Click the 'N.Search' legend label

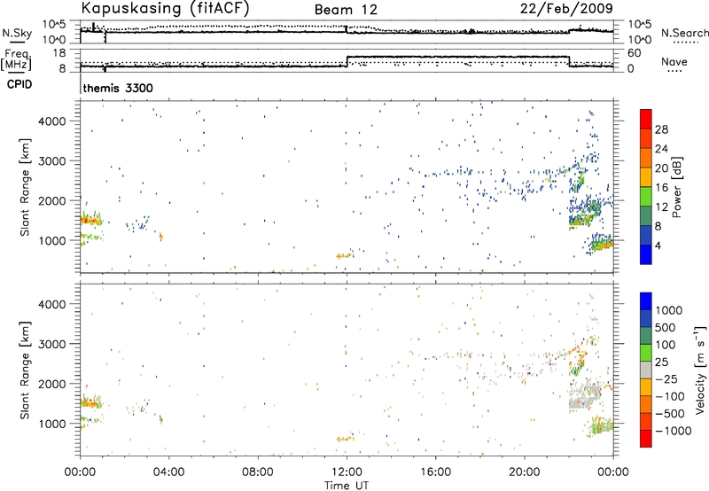point(684,33)
